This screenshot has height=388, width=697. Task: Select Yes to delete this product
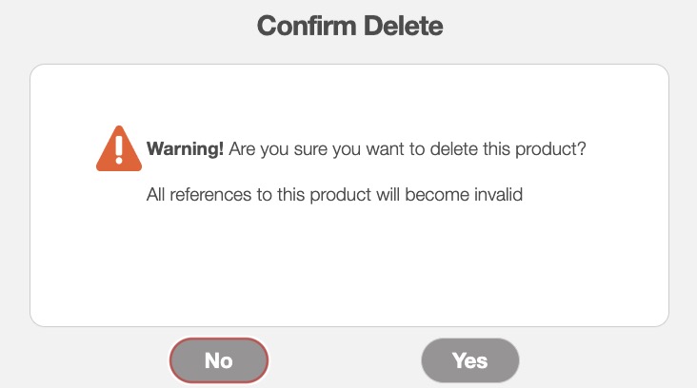pyautogui.click(x=470, y=360)
